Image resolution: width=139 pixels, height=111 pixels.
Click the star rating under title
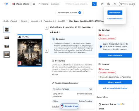54,32
